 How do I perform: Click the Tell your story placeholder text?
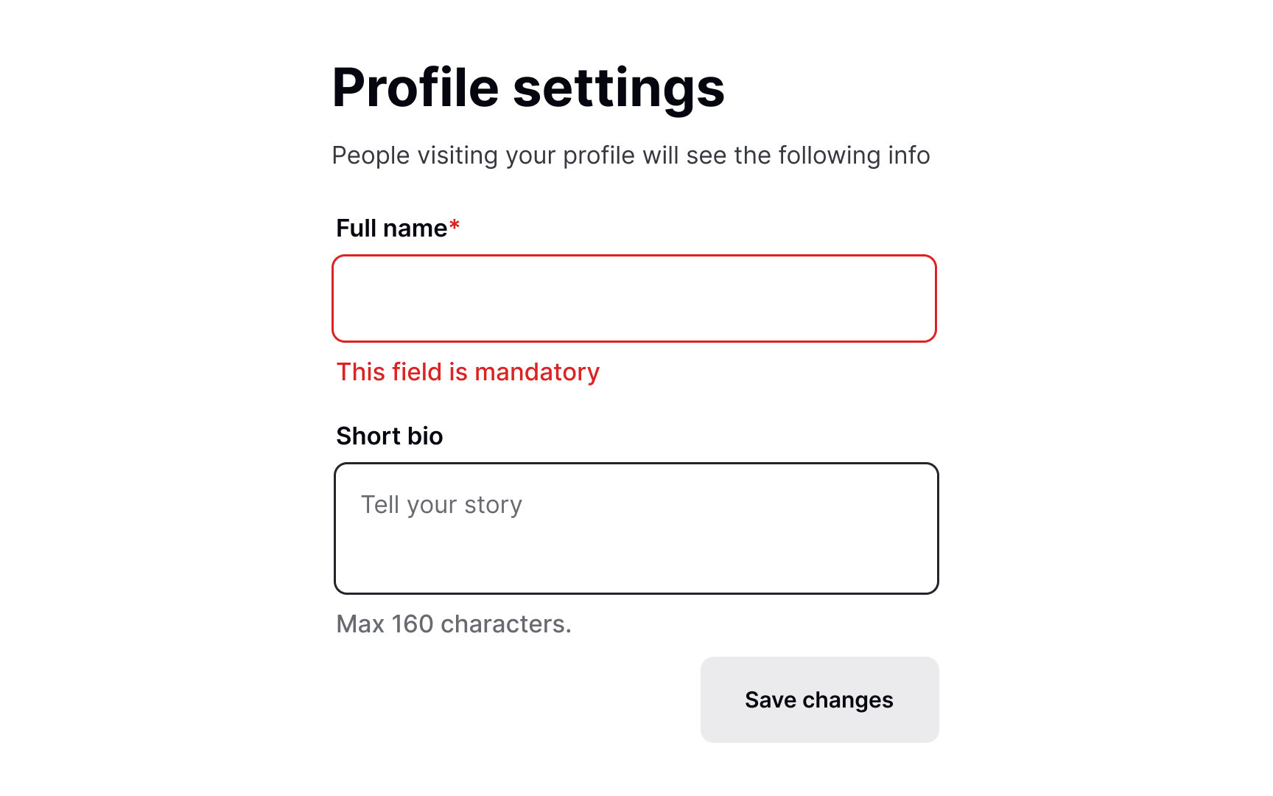(x=440, y=504)
